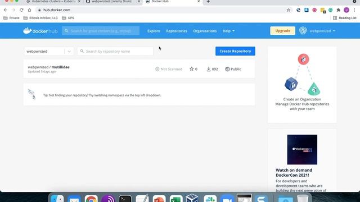Open Terminal from the dock
This screenshot has height=202, width=360.
coord(125,199)
